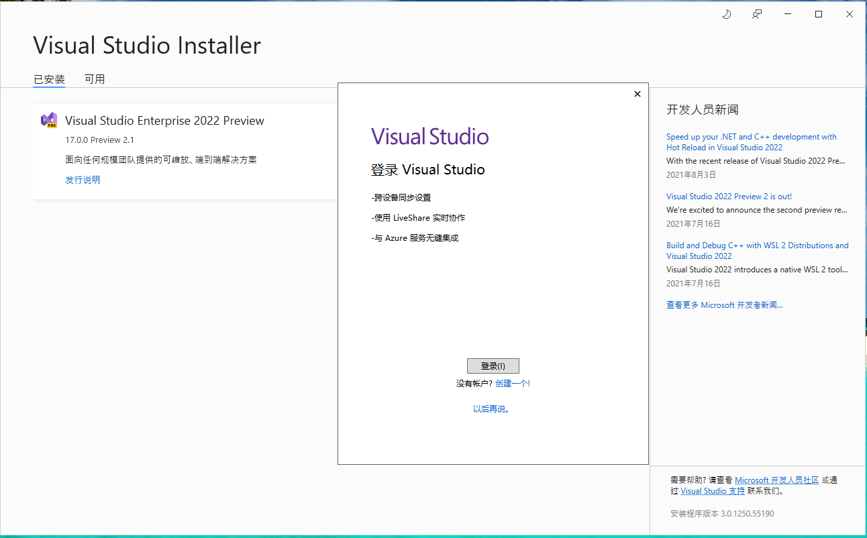Click the 2021年8月3日 news date
The image size is (867, 538).
(691, 174)
